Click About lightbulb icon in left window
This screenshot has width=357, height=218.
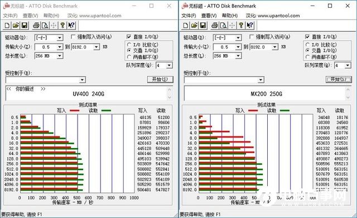tap(62, 25)
